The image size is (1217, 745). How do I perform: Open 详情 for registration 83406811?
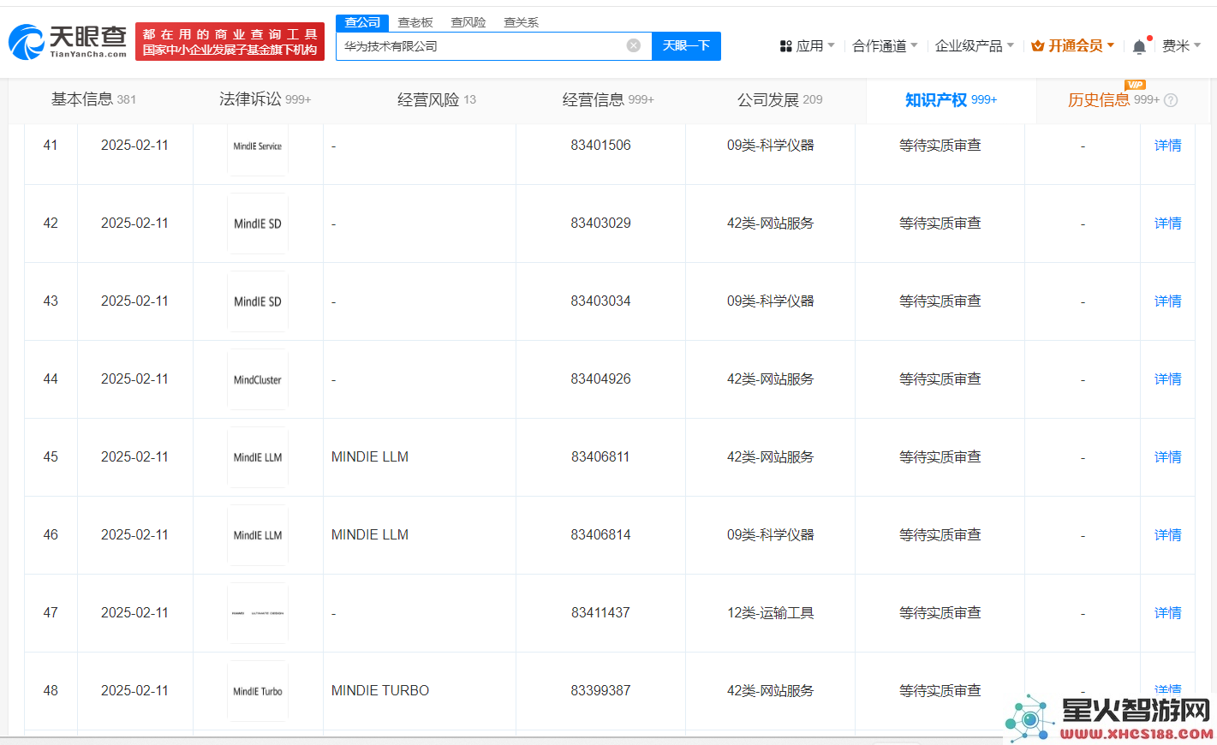tap(1167, 457)
